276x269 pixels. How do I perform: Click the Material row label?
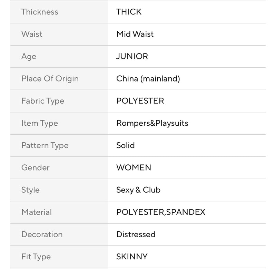point(37,212)
